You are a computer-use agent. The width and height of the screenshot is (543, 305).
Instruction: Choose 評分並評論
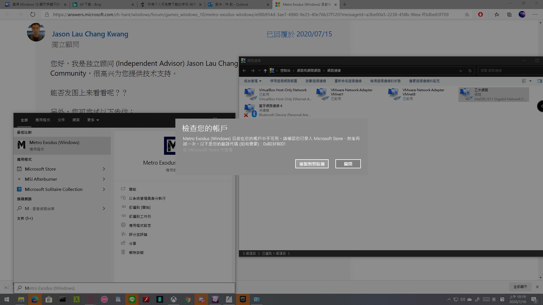pos(138,234)
